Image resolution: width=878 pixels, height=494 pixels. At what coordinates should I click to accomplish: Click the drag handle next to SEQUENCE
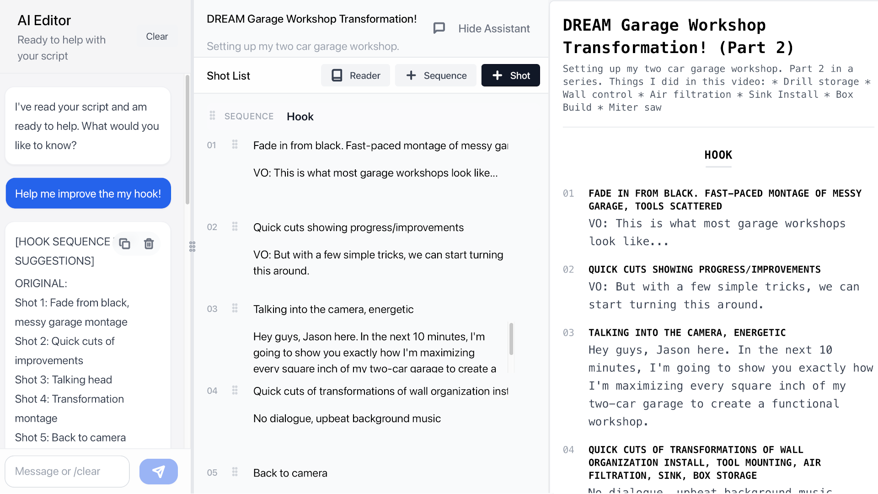[212, 116]
